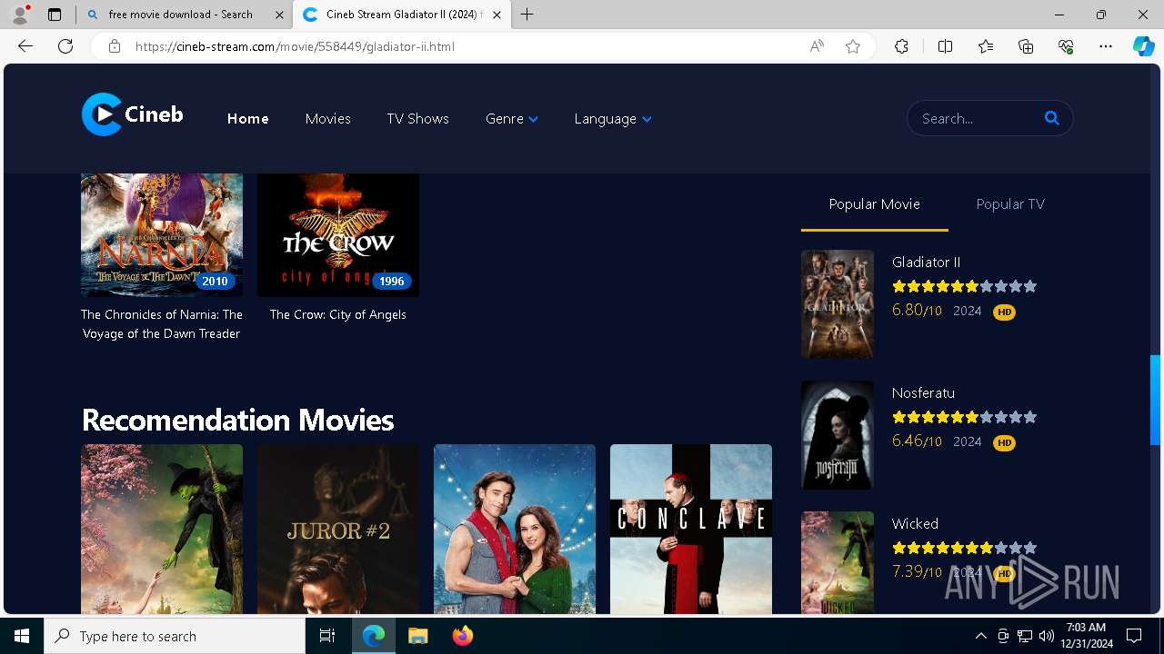Open Settings and more menu

pos(1106,46)
